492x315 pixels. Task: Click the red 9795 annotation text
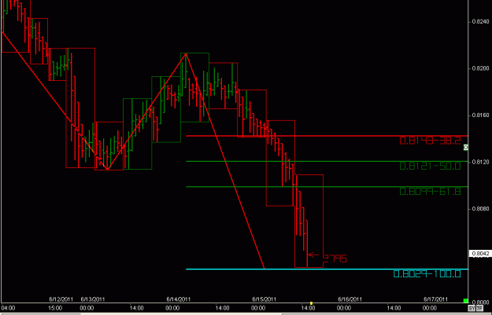pyautogui.click(x=335, y=258)
